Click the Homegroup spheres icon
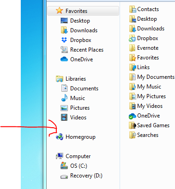Screen dimensions: 175x189 [60, 136]
